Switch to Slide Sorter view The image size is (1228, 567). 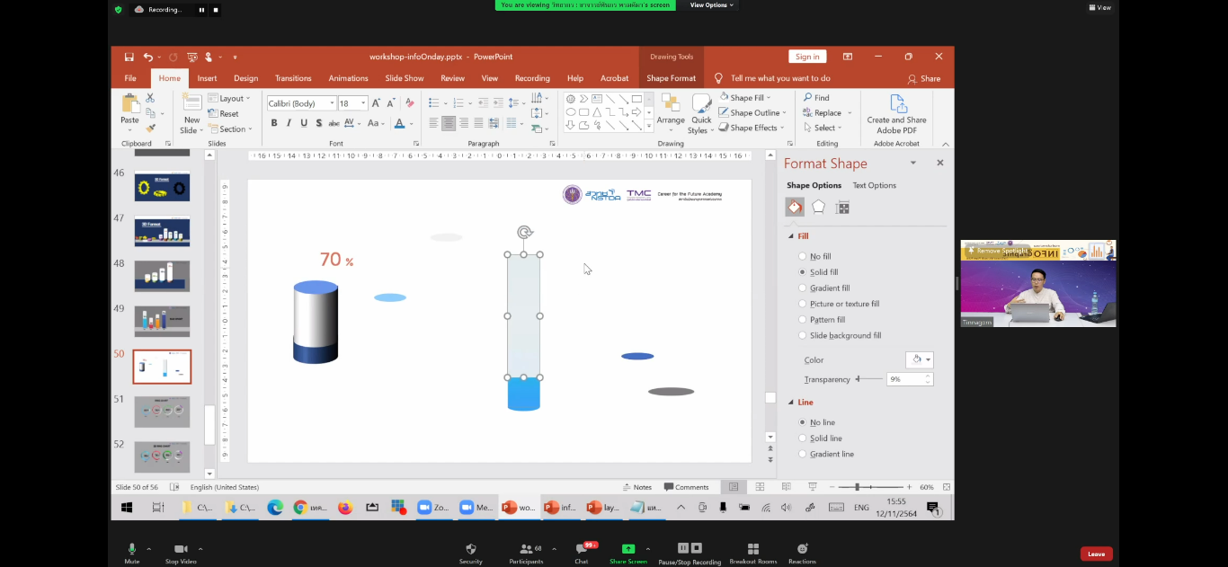[x=760, y=487]
